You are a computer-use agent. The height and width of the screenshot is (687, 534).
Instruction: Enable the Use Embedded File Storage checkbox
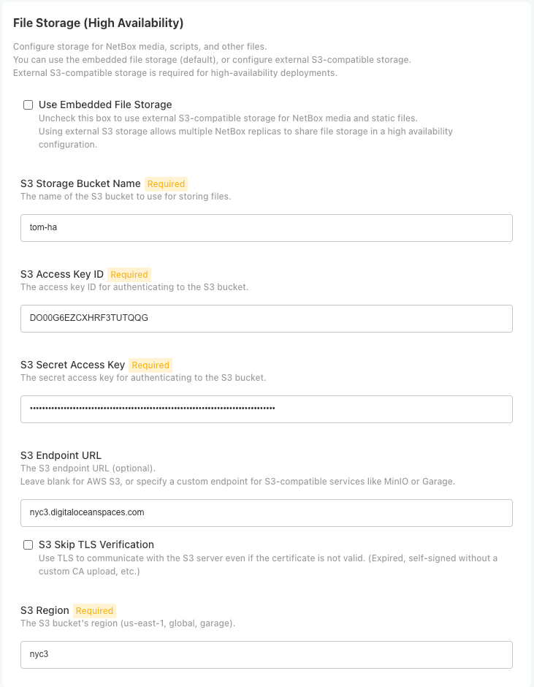pos(28,105)
